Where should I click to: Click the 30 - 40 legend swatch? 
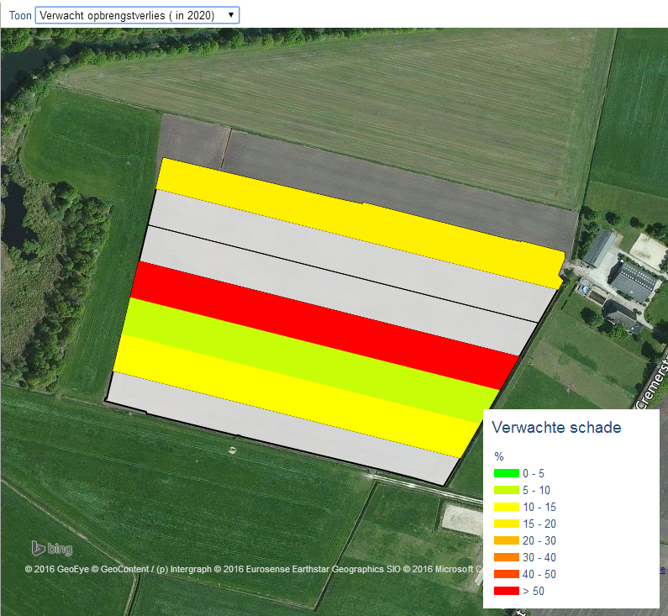[x=506, y=558]
